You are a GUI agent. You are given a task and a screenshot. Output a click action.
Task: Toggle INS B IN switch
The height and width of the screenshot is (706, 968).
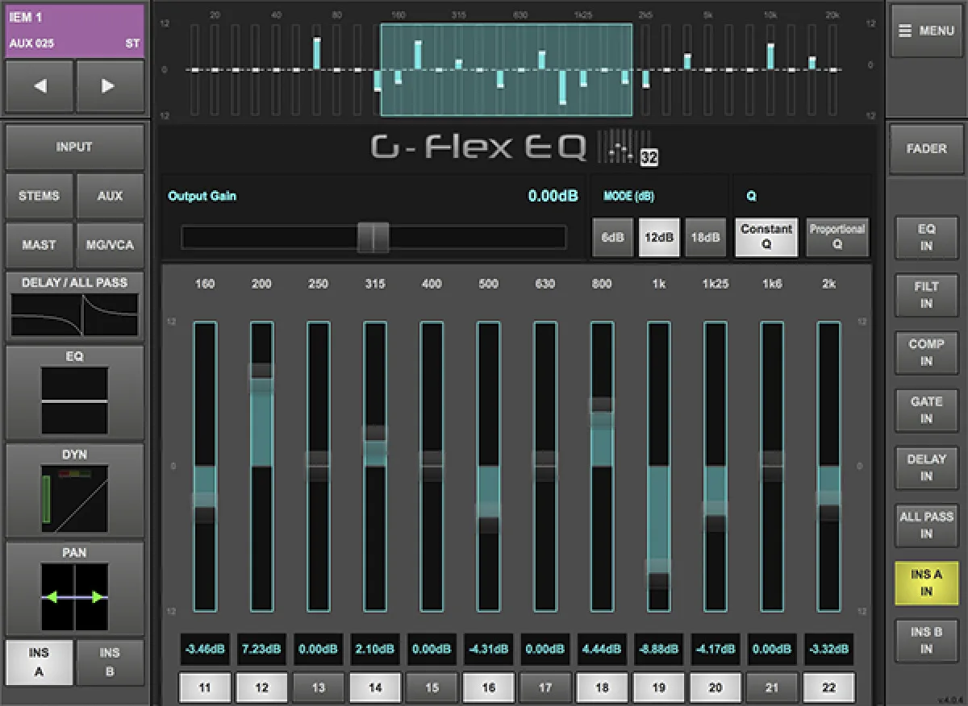click(x=926, y=640)
